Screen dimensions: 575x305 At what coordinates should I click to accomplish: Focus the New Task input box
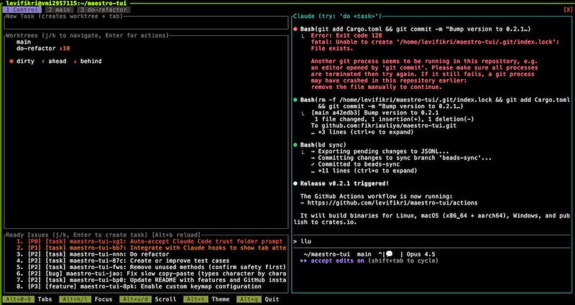(146, 23)
